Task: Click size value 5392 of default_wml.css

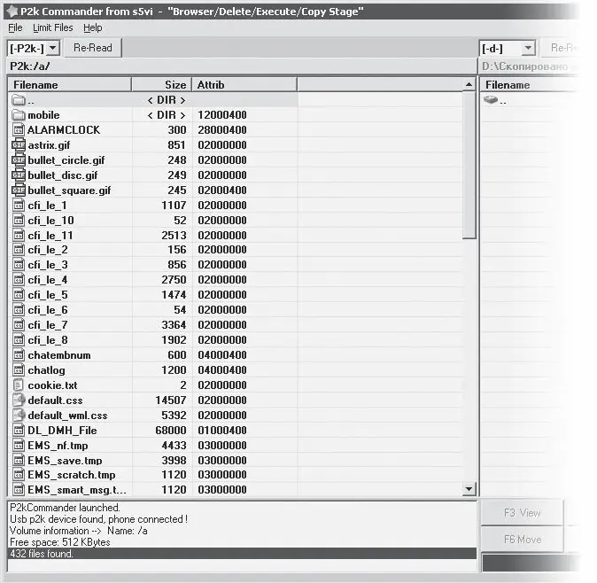Action: pos(174,415)
